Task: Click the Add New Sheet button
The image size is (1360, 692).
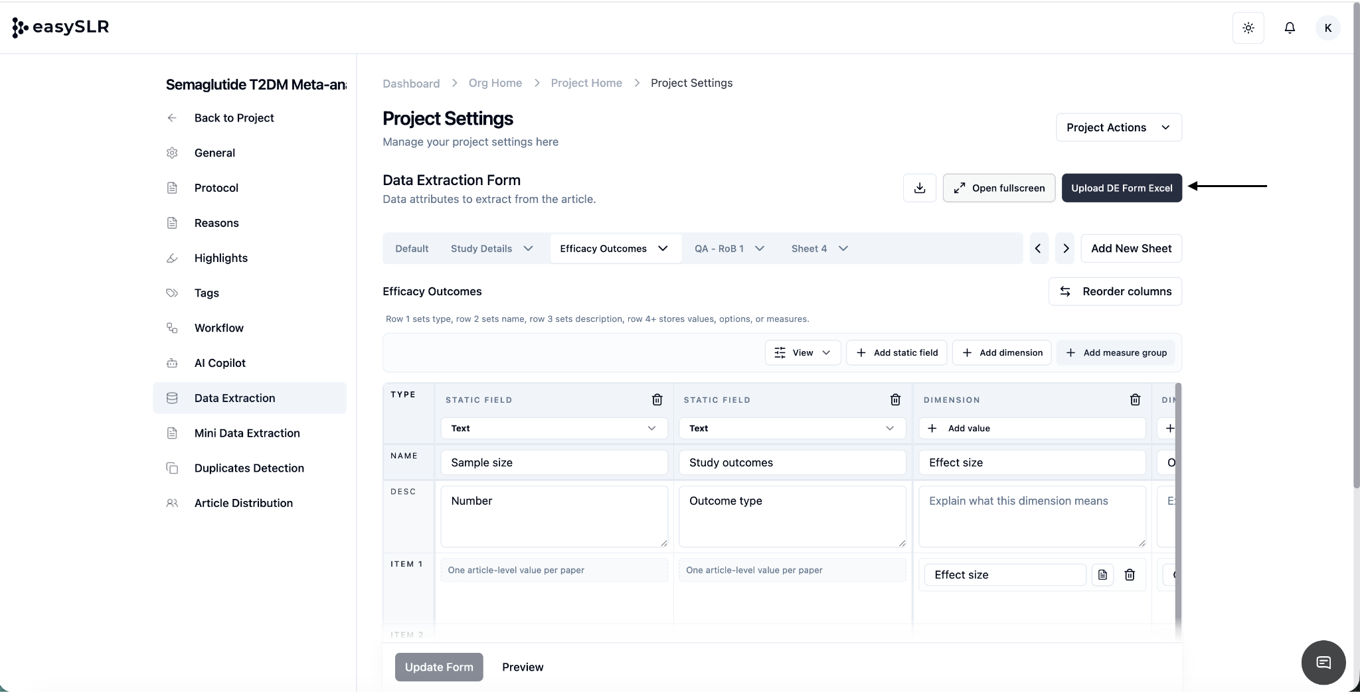Action: 1131,249
